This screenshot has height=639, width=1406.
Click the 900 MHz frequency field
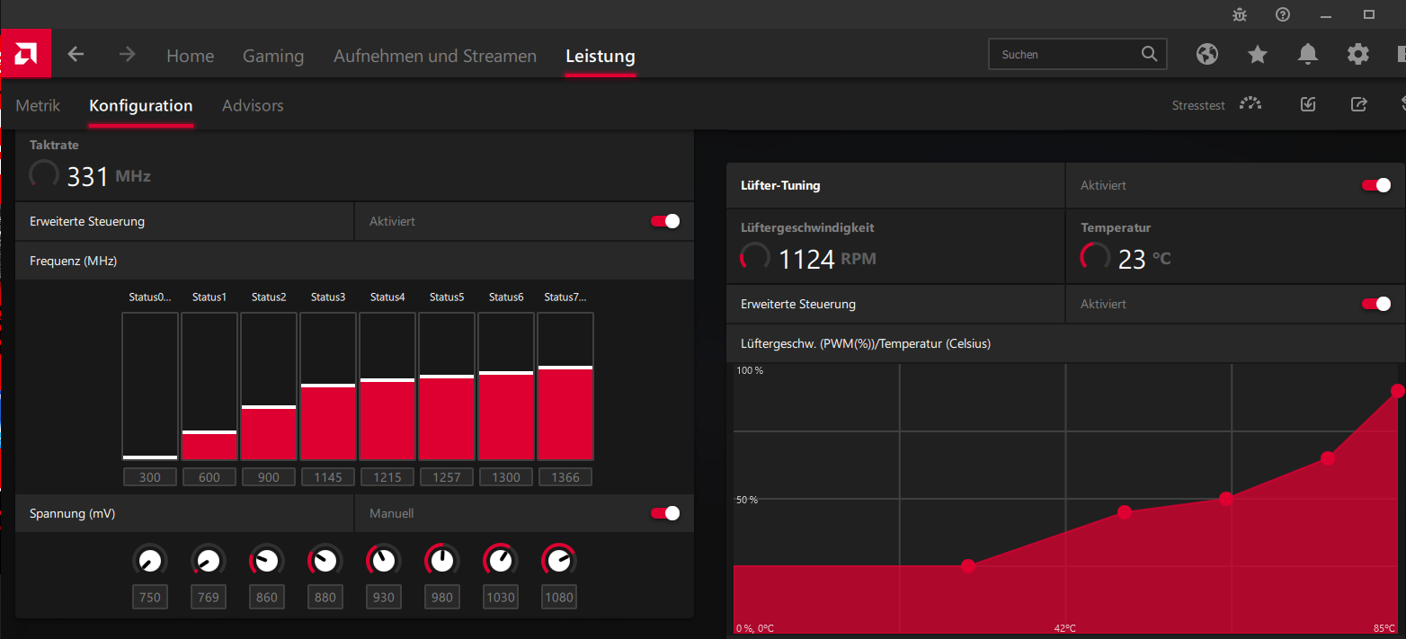pyautogui.click(x=269, y=477)
